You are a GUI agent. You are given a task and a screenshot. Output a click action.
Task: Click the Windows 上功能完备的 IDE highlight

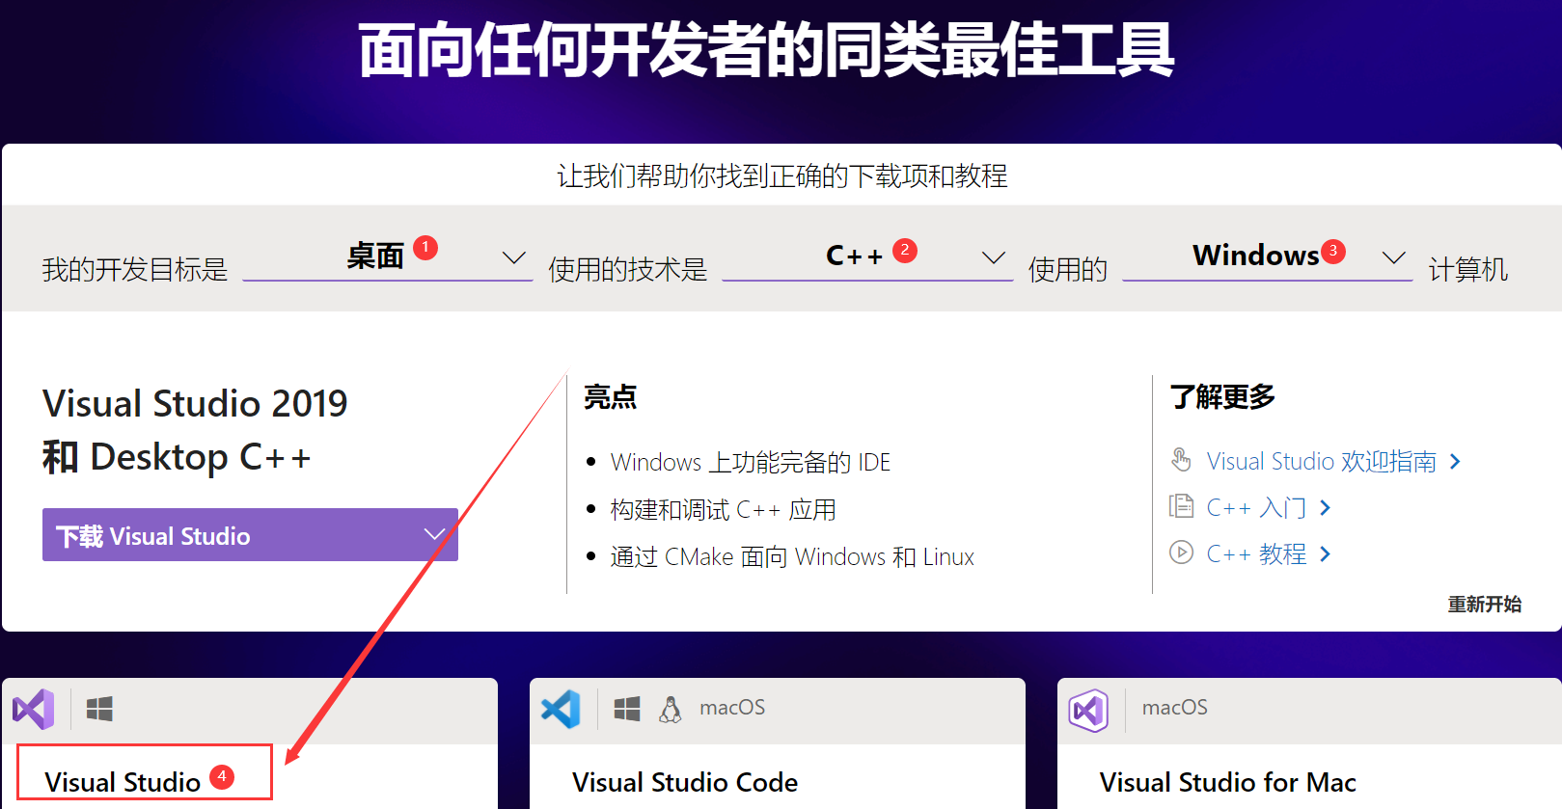pyautogui.click(x=751, y=463)
